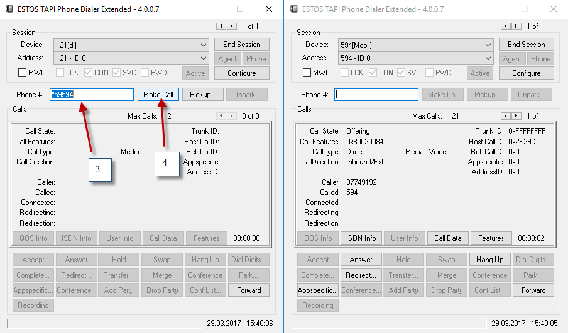Click the Phone # input field in right window
The height and width of the screenshot is (333, 568).
(376, 95)
